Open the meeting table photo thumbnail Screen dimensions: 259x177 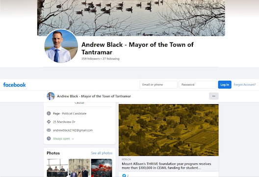tap(57, 168)
